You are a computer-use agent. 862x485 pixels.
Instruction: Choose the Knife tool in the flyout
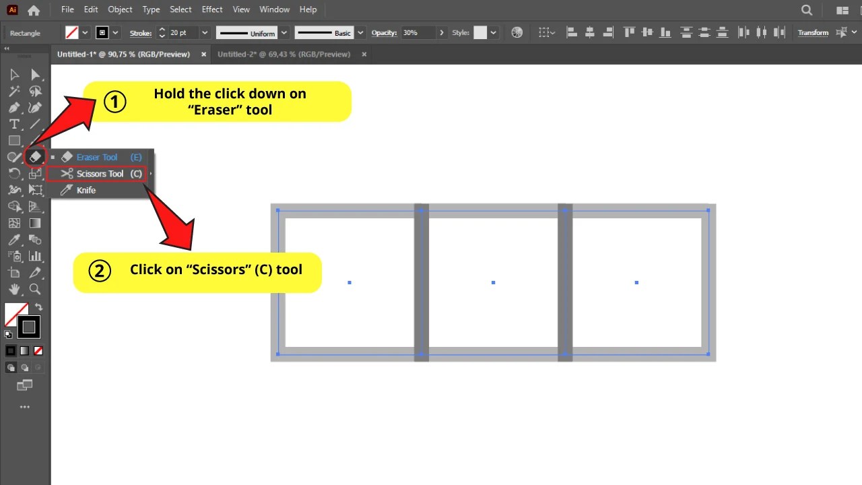pos(86,190)
